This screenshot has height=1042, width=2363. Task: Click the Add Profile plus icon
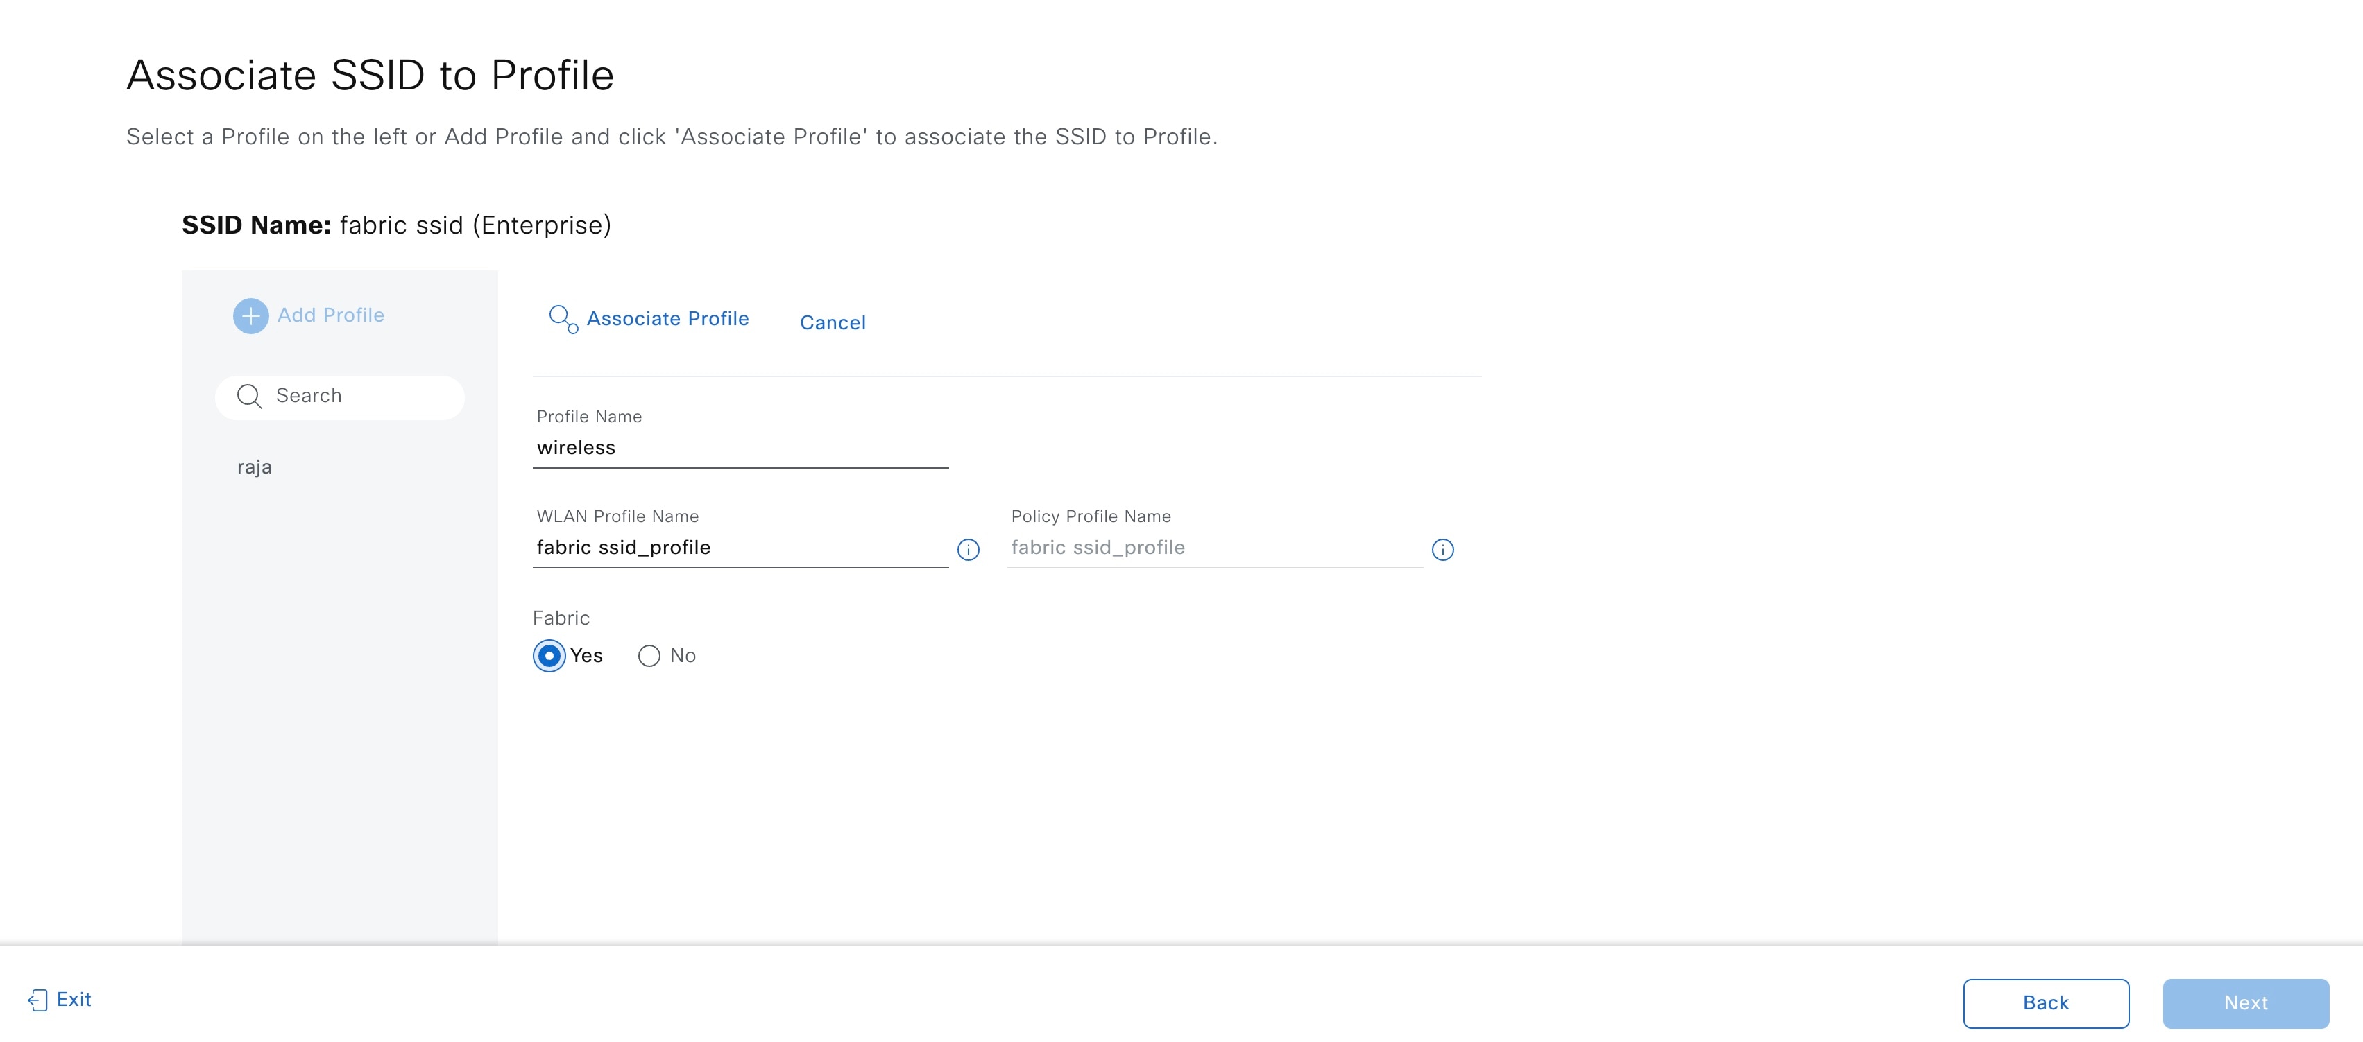[250, 315]
